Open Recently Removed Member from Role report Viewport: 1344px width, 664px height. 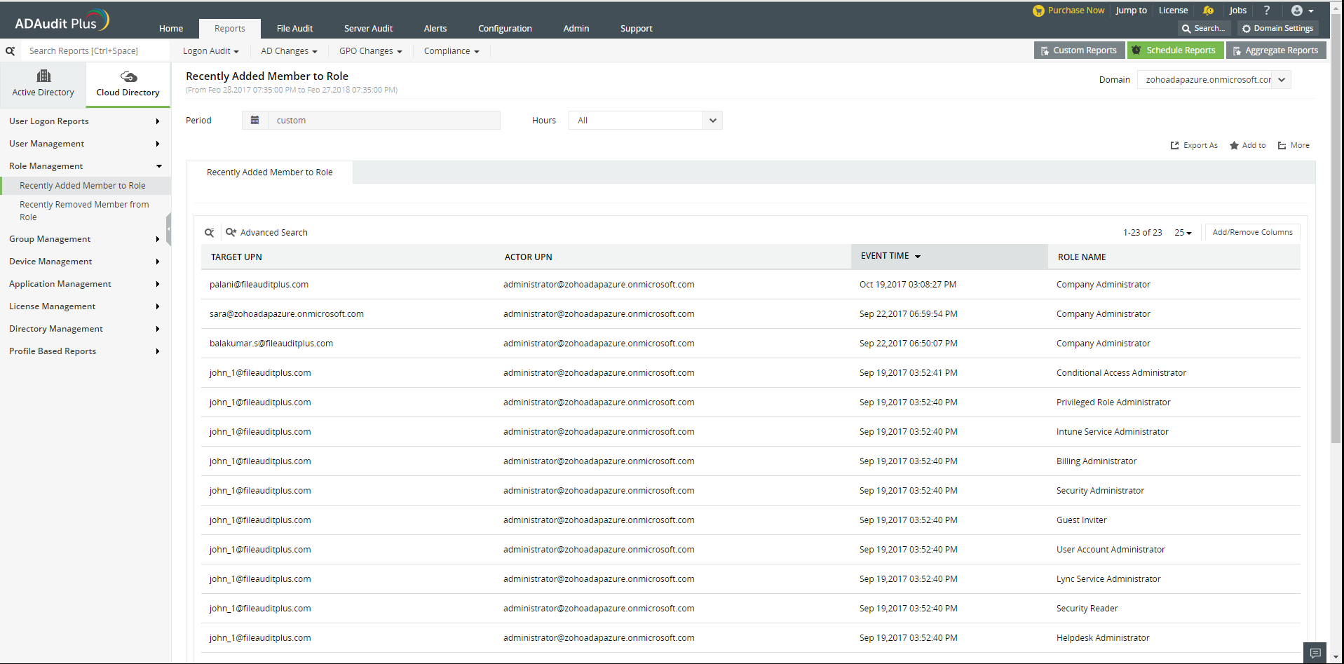pos(85,211)
